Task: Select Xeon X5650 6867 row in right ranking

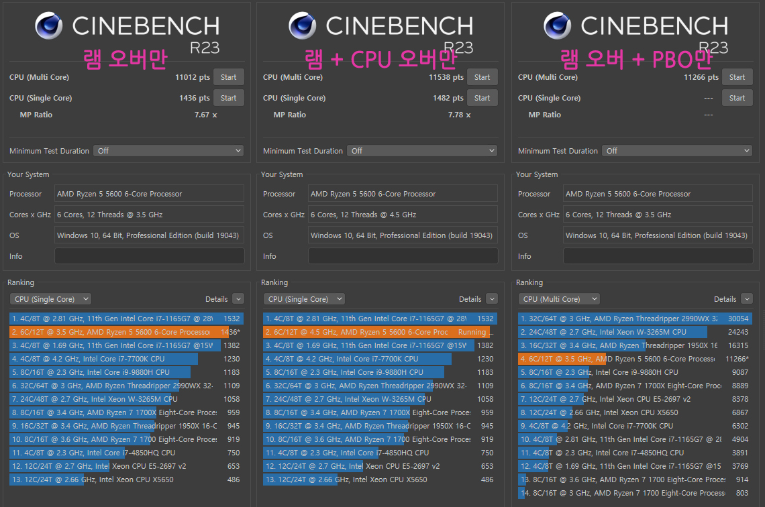Action: pos(635,412)
